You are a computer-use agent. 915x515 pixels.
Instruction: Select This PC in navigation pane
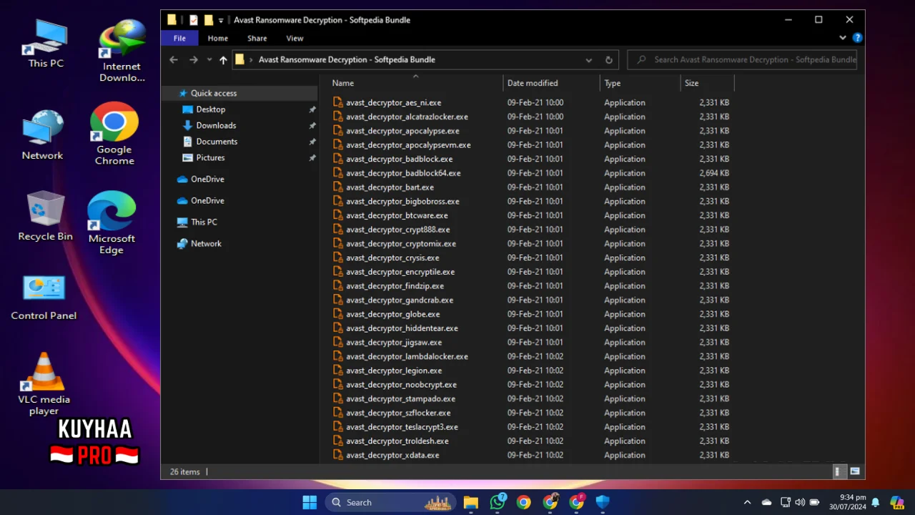pyautogui.click(x=204, y=222)
